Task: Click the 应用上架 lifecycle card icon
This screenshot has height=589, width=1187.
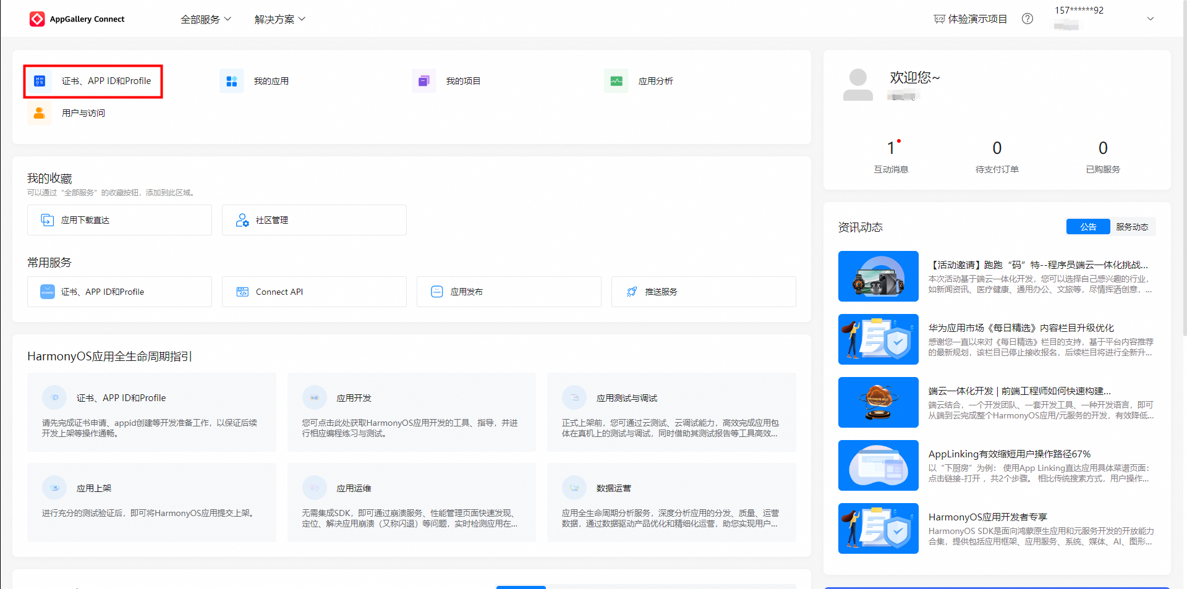Action: pos(54,488)
